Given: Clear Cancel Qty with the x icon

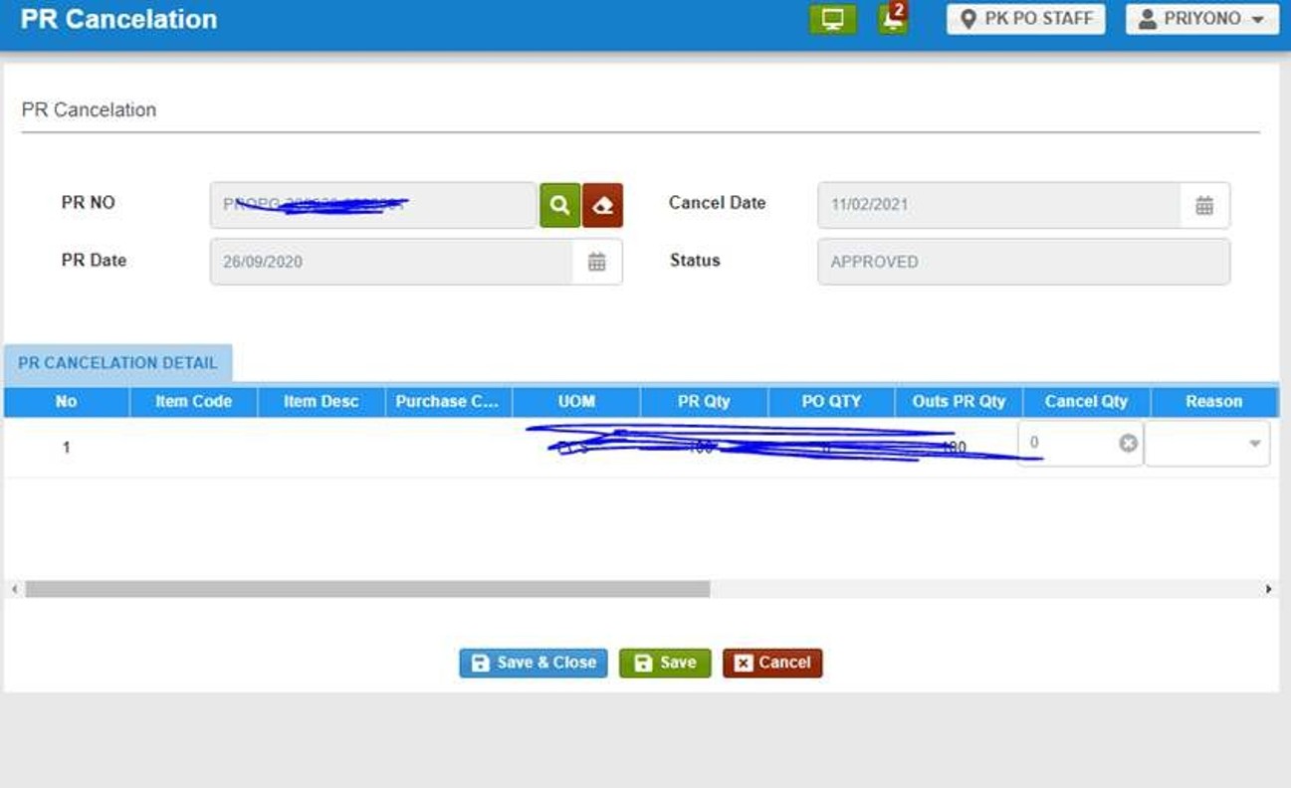Looking at the screenshot, I should [1128, 443].
